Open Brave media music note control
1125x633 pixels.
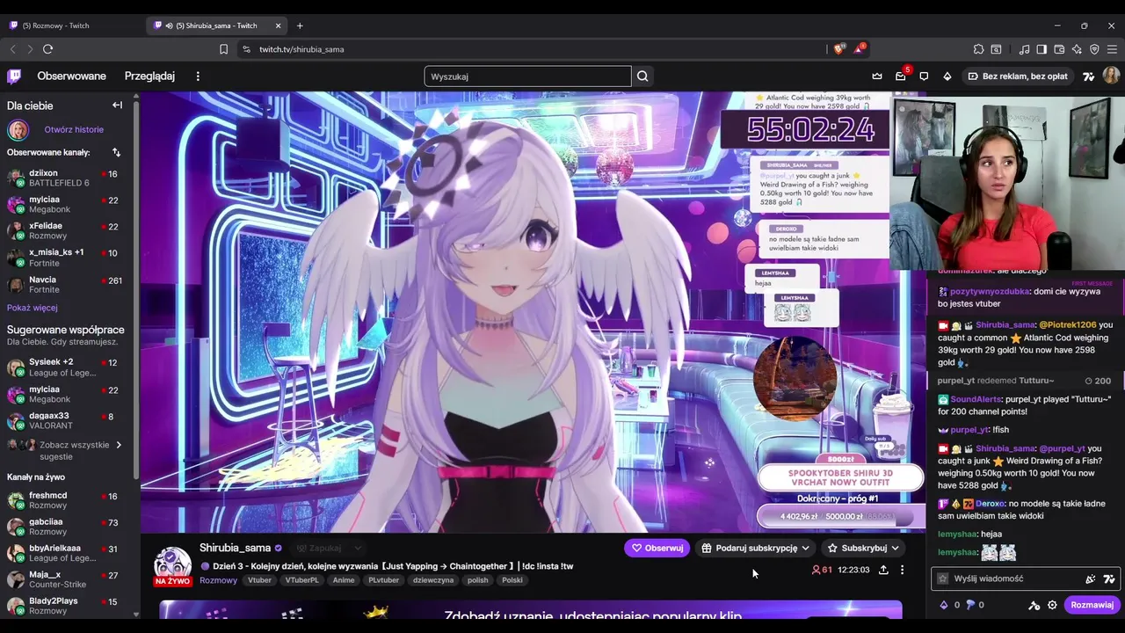coord(1024,49)
